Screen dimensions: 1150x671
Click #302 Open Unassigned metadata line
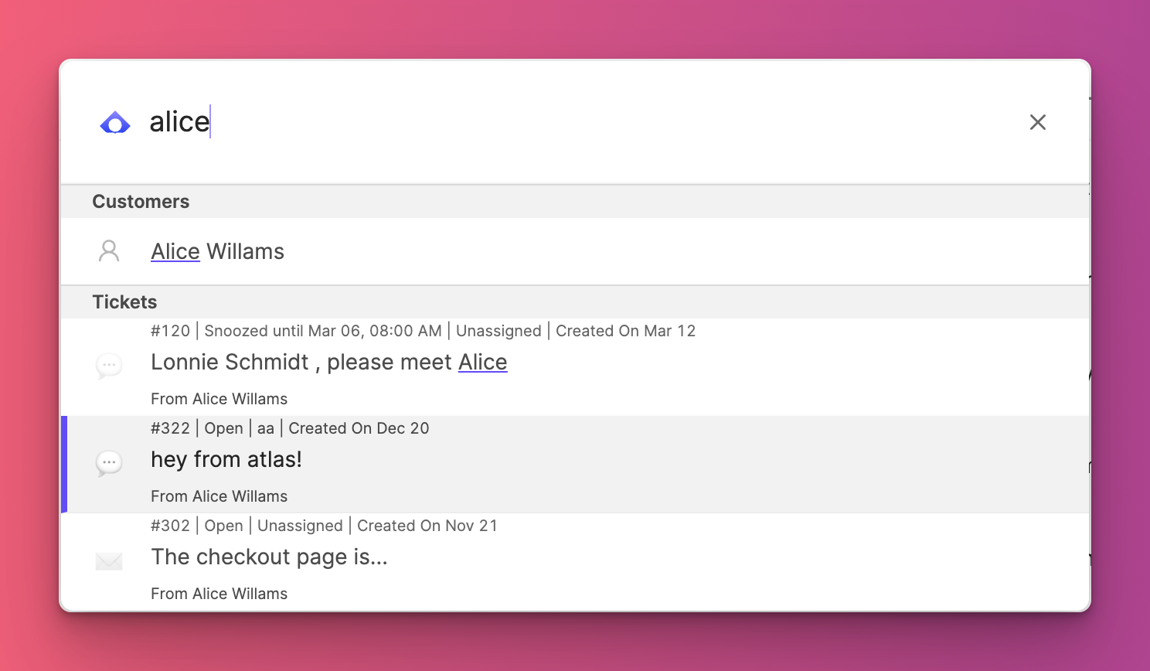click(324, 526)
